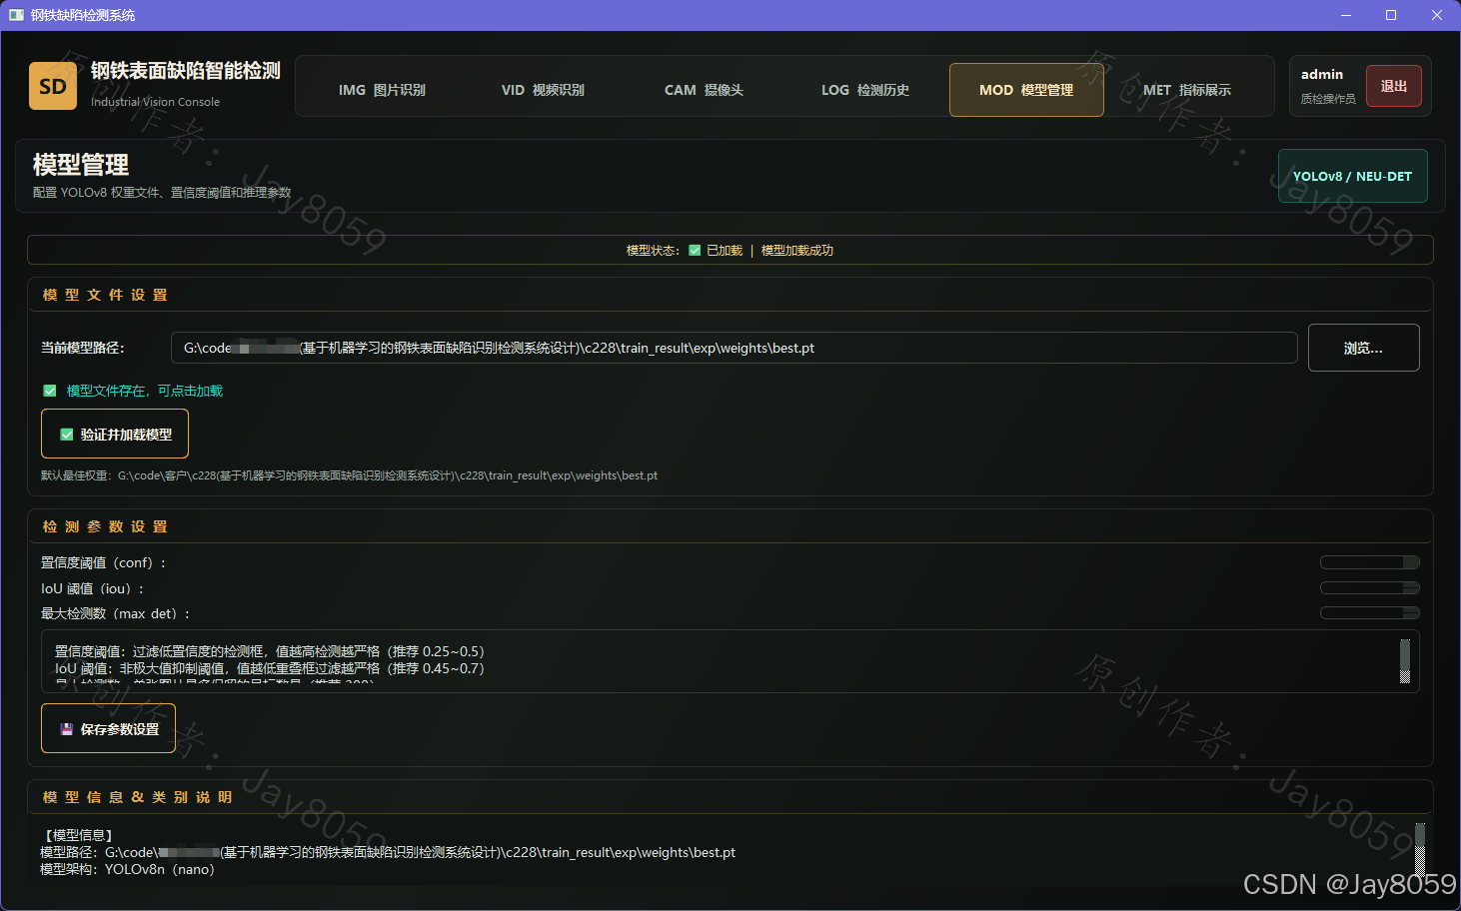Viewport: 1461px width, 911px height.
Task: Click the admin user name
Action: pyautogui.click(x=1322, y=74)
